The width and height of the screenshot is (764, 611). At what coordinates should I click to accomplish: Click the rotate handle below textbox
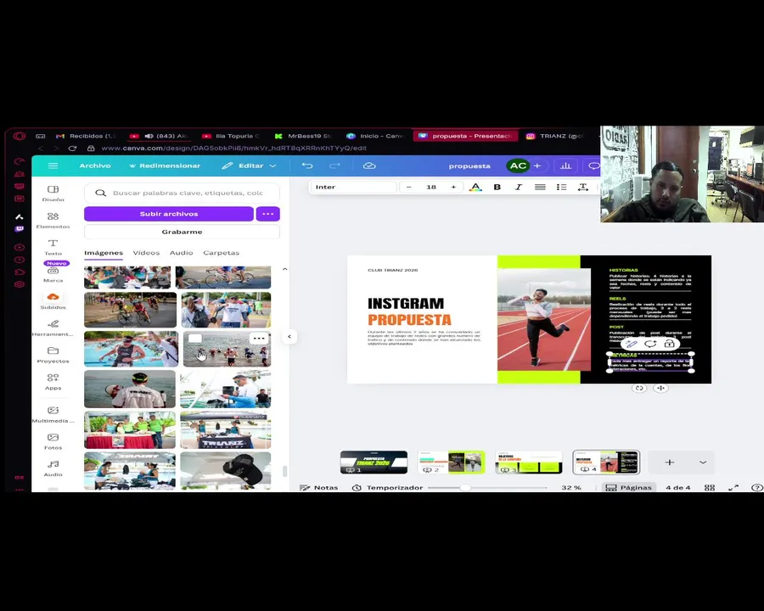[639, 388]
